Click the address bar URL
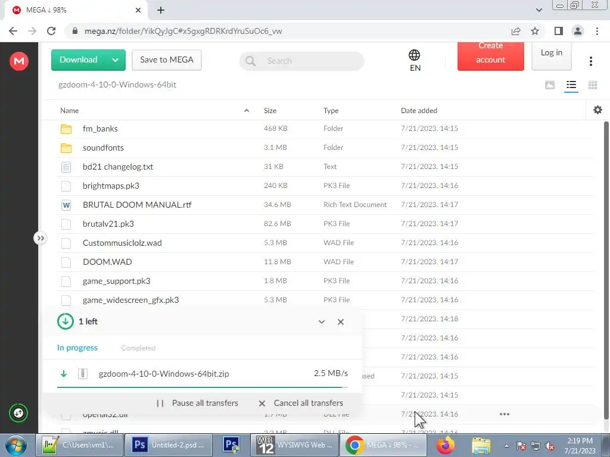The height and width of the screenshot is (457, 610). 183,31
